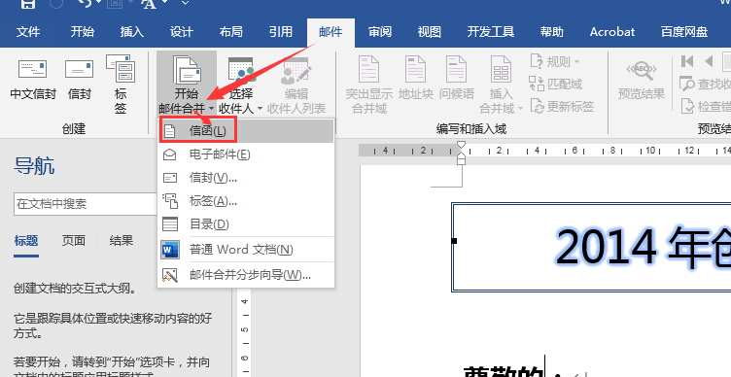Select Directory (目录) menu item
Viewport: 731px width, 377px height.
pyautogui.click(x=246, y=224)
